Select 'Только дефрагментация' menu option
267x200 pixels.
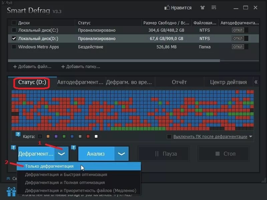(x=79, y=166)
